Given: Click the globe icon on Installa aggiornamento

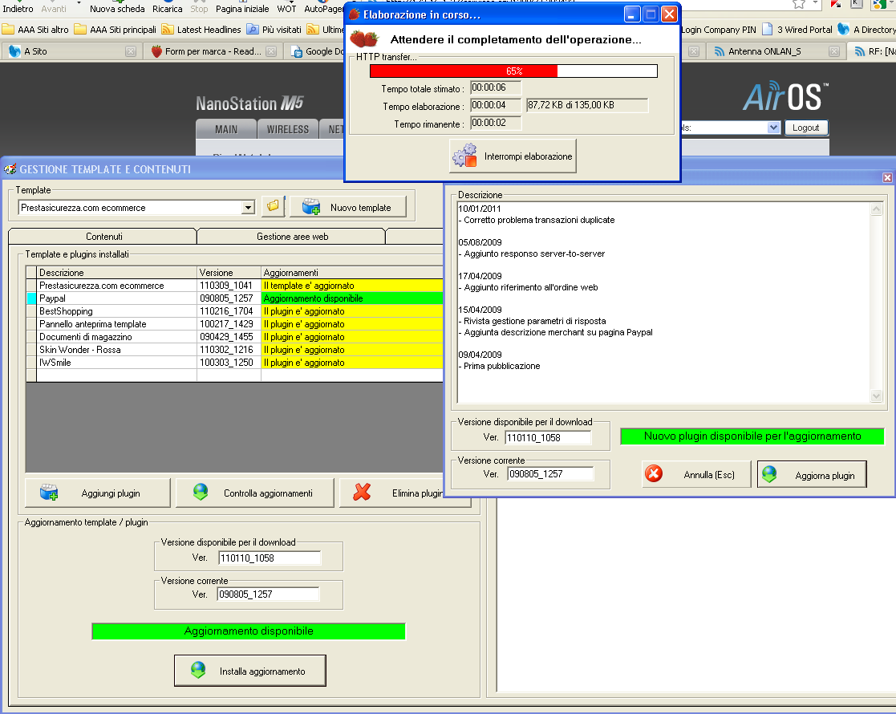Looking at the screenshot, I should pos(198,670).
